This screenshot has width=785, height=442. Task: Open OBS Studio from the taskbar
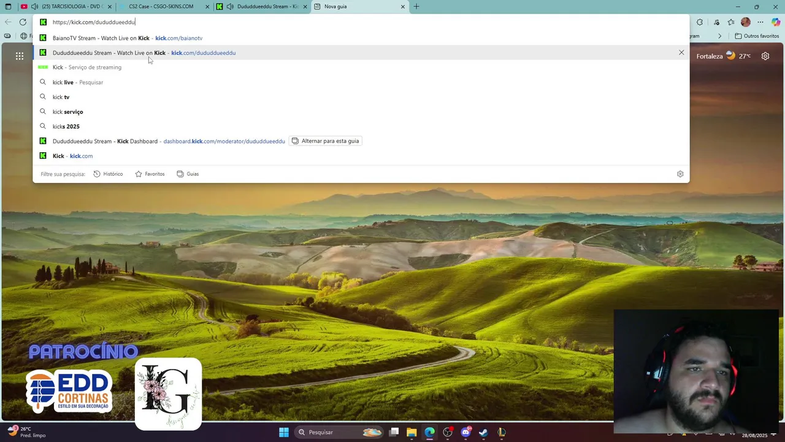[448, 432]
